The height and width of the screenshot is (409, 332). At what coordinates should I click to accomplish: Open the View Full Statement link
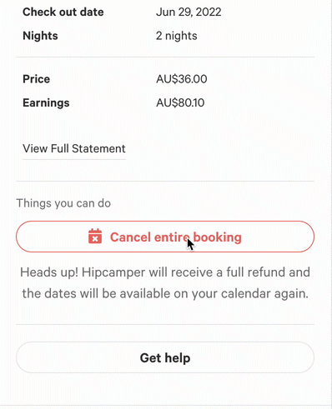[x=74, y=148]
